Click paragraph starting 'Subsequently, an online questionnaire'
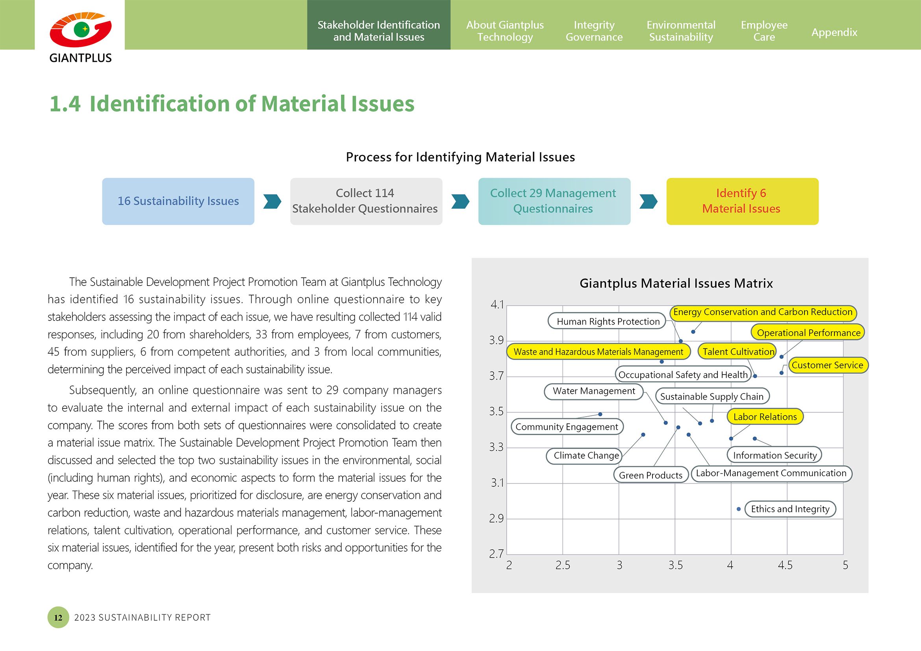 point(244,477)
